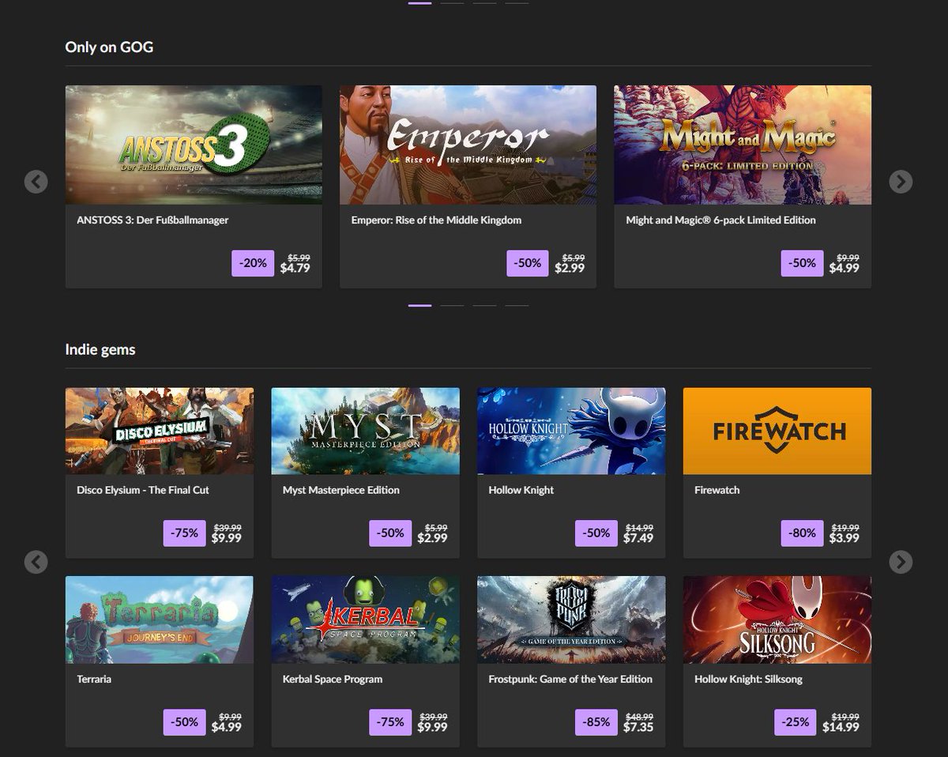Open Terraria Journey's End cover image
948x757 pixels.
coord(160,620)
